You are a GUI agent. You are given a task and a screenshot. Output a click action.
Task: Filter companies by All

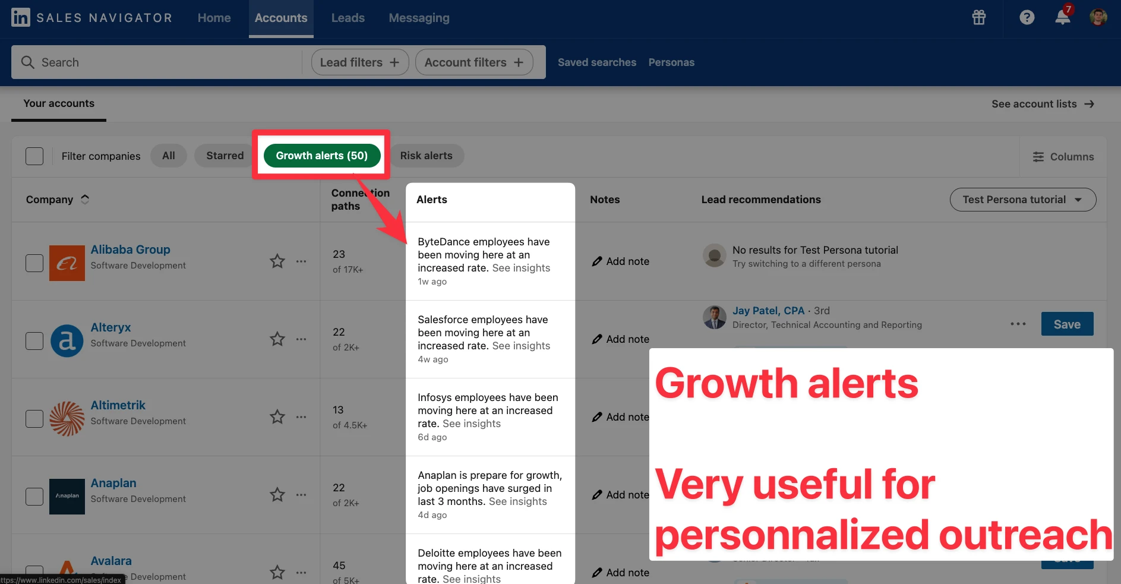pos(169,156)
